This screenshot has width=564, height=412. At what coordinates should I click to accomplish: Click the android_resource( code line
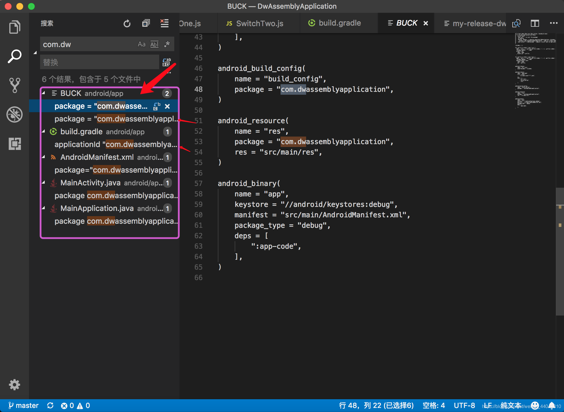[253, 121]
